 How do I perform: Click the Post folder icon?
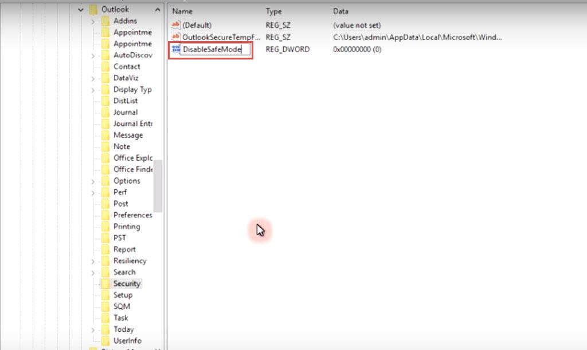click(105, 204)
